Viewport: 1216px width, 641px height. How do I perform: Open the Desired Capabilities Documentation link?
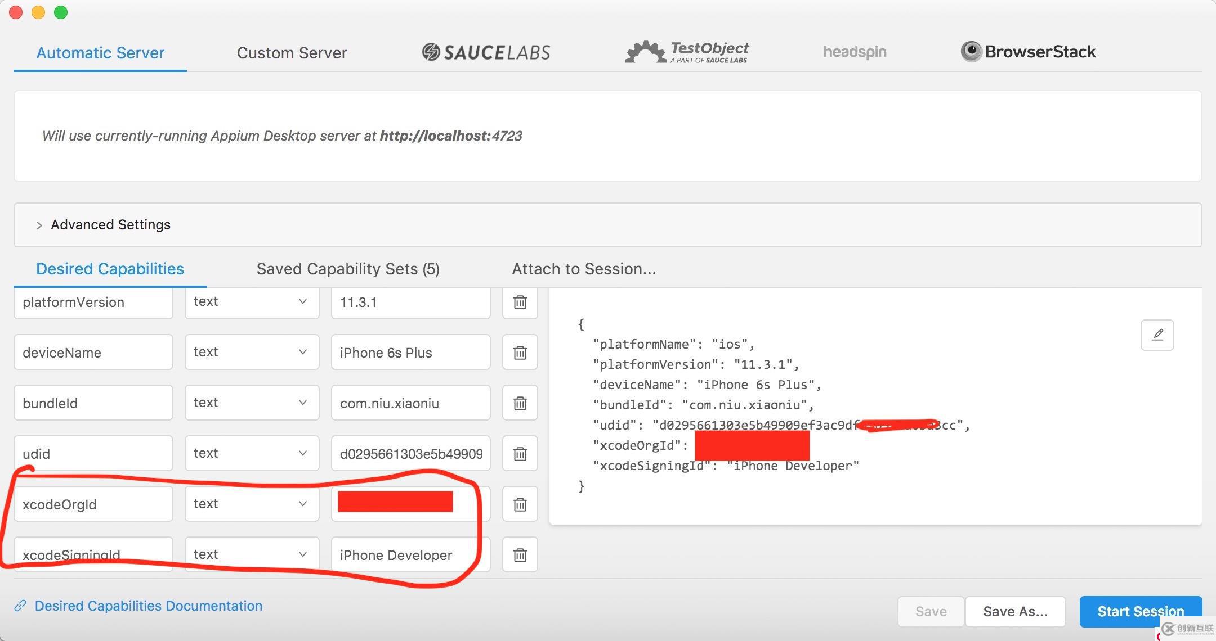[148, 606]
